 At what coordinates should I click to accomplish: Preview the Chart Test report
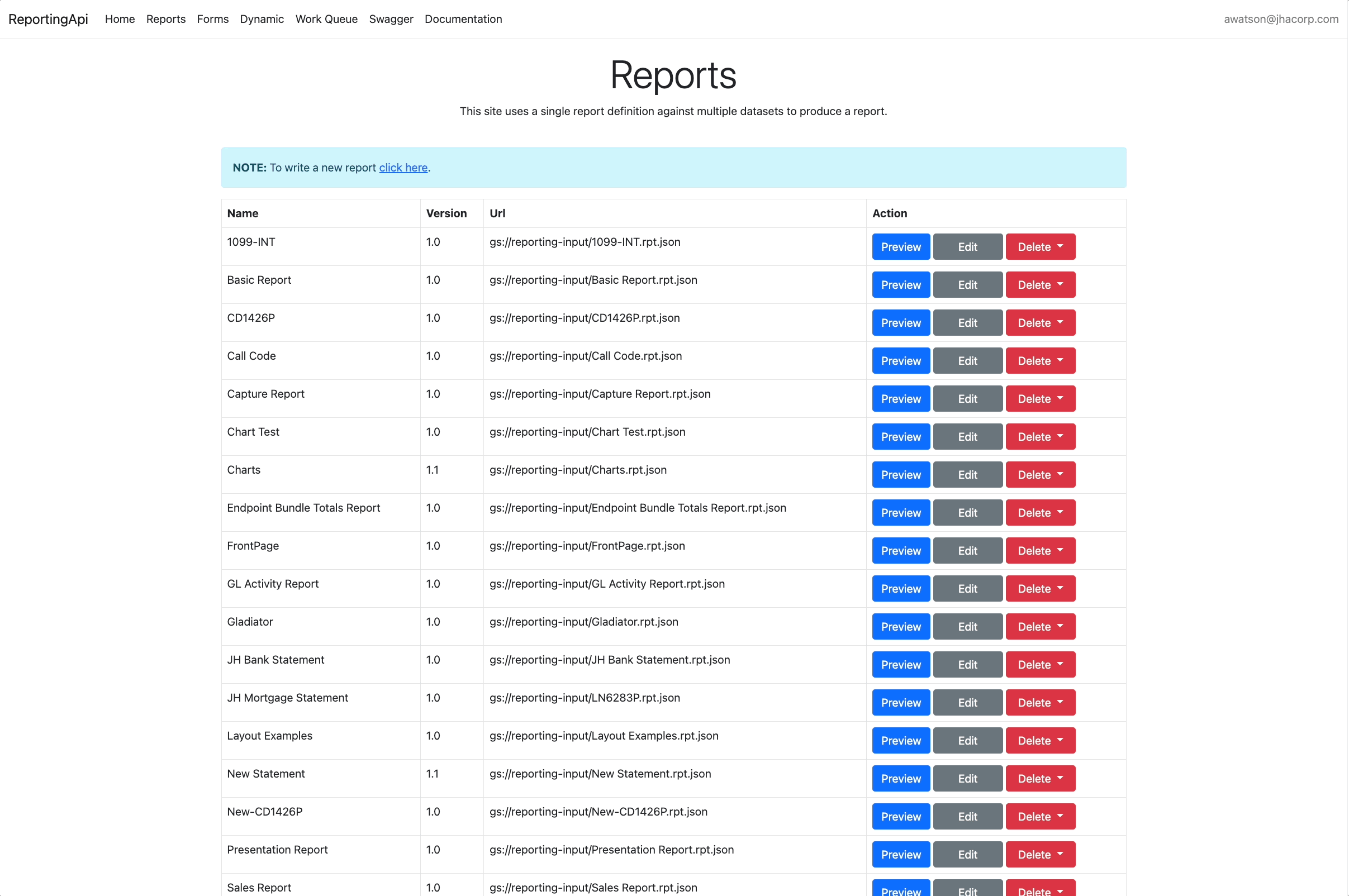coord(900,437)
